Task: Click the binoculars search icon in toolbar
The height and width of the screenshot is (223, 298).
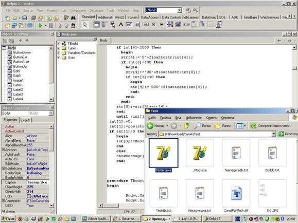Action: [x=73, y=18]
